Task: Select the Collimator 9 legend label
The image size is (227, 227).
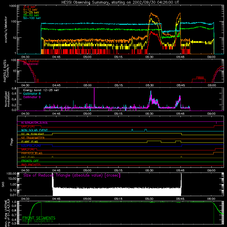Action: coord(32,97)
